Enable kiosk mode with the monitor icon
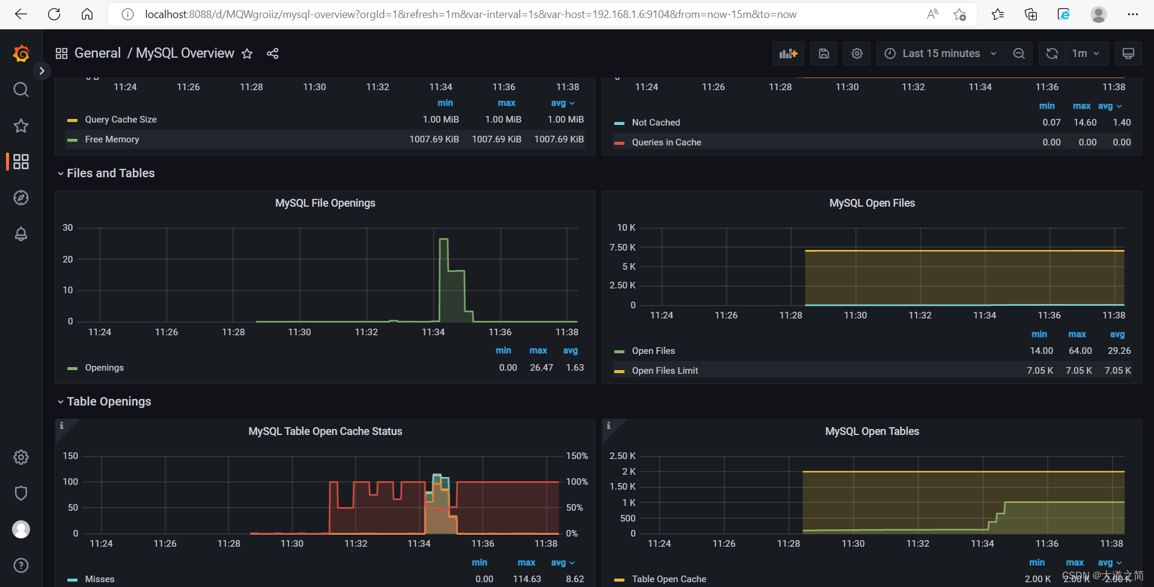Viewport: 1154px width, 587px height. pos(1128,53)
